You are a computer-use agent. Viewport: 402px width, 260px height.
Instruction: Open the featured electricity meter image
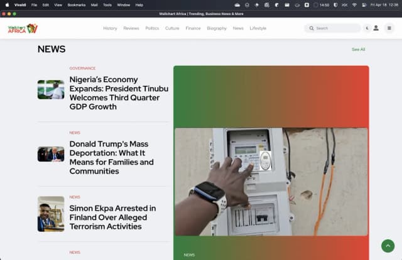pos(271,182)
